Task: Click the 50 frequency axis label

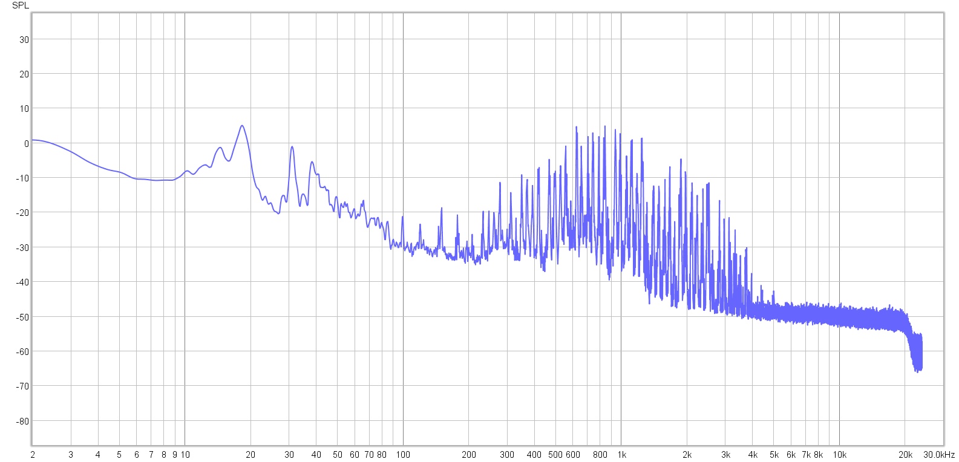Action: tap(338, 455)
